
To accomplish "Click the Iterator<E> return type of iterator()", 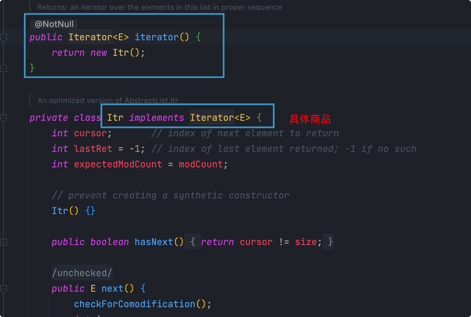I will (x=98, y=37).
